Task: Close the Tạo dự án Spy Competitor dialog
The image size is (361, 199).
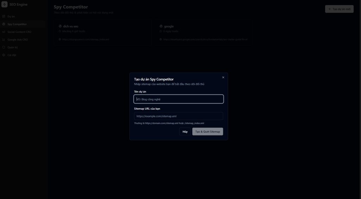Action: [223, 77]
